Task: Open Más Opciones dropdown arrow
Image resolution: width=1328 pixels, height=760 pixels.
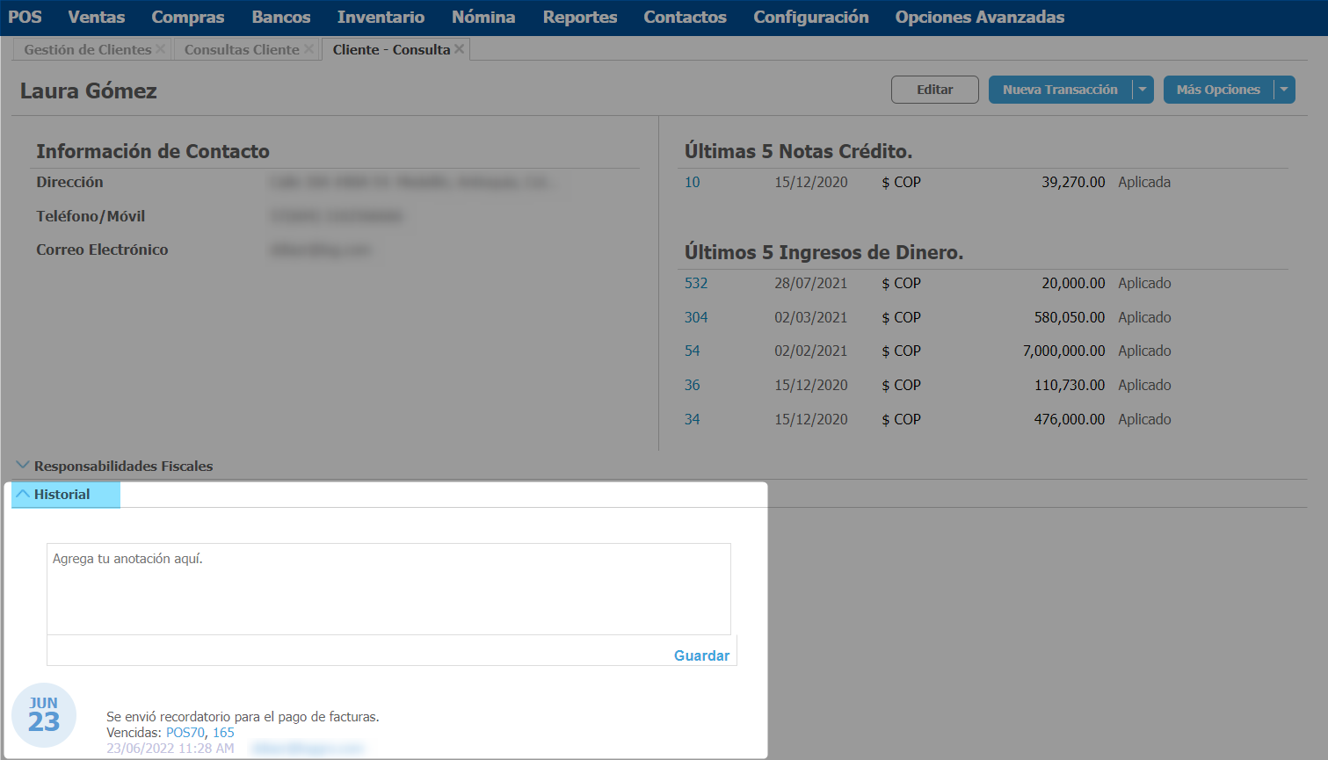Action: pos(1284,90)
